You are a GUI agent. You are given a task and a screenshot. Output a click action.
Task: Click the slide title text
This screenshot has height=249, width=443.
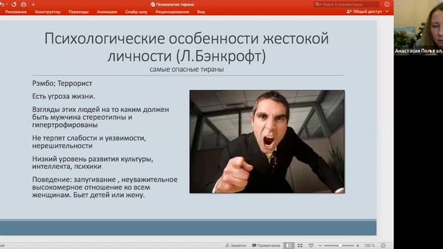pos(186,47)
